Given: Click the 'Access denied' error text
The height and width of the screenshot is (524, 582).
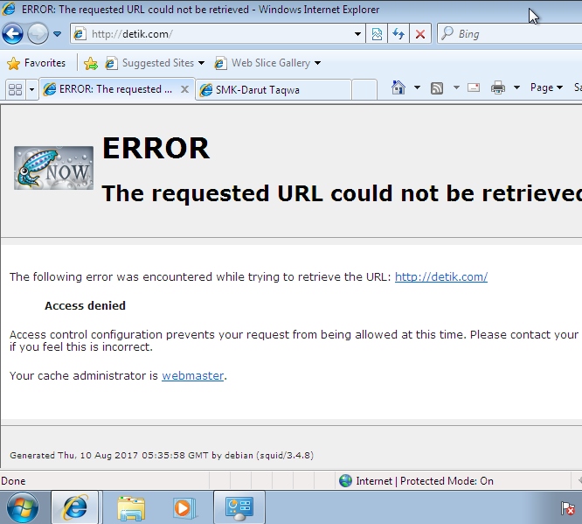Looking at the screenshot, I should tap(85, 305).
